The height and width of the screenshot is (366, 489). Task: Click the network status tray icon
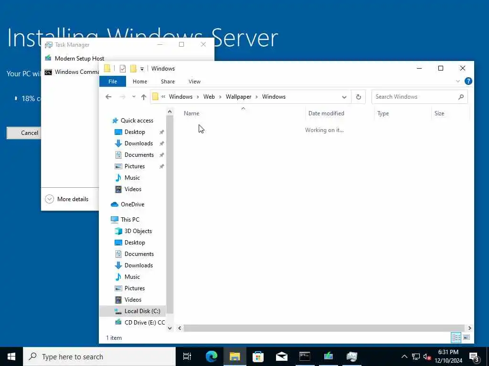click(416, 356)
